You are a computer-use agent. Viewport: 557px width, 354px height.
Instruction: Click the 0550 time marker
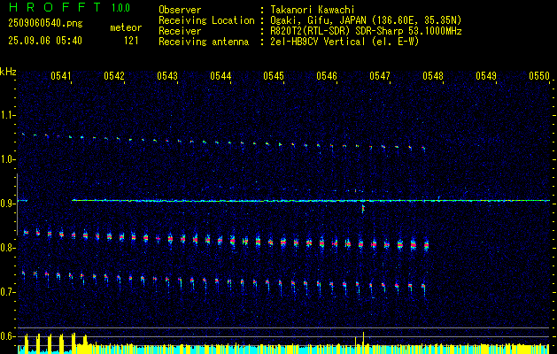(x=539, y=76)
